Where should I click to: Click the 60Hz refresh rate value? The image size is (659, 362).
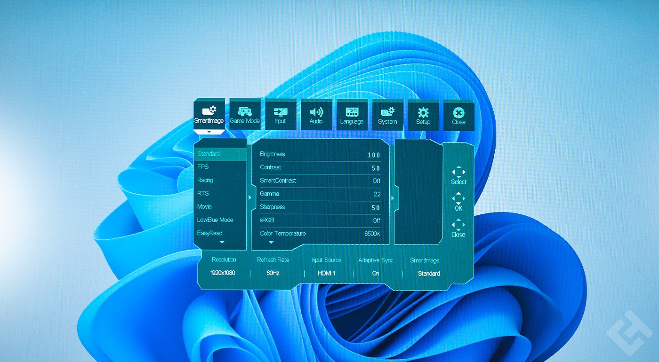point(273,273)
